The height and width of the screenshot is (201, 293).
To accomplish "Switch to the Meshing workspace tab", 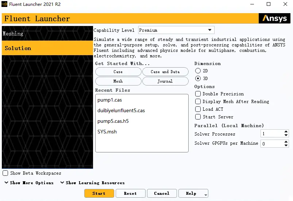I will tap(47, 34).
